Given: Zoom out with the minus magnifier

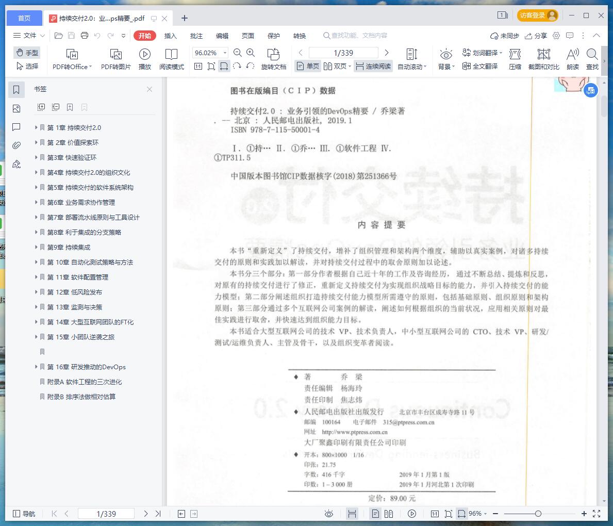Looking at the screenshot, I should click(x=237, y=53).
